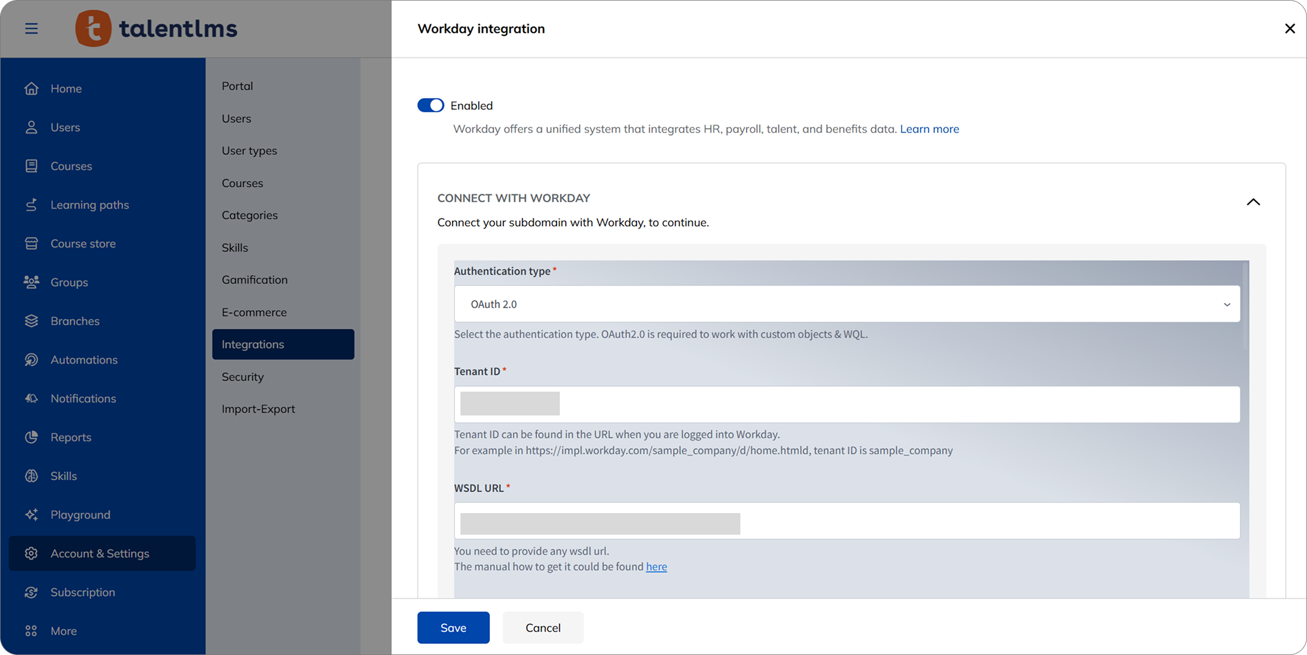Click the 'CONNECT WITH WORKDAY' heading
Image resolution: width=1307 pixels, height=655 pixels.
click(x=514, y=198)
